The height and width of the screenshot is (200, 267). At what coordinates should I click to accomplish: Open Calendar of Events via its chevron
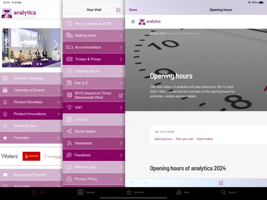[59, 90]
